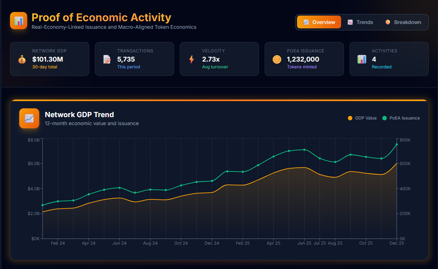Image resolution: width=438 pixels, height=269 pixels.
Task: Click the 1,232,000 tokens minted figure
Action: tap(303, 59)
